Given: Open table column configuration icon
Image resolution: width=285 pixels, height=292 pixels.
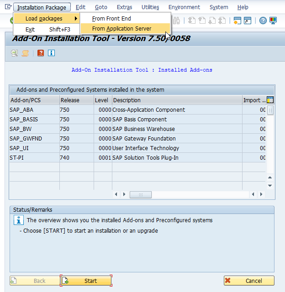Looking at the screenshot, I should tap(270, 100).
